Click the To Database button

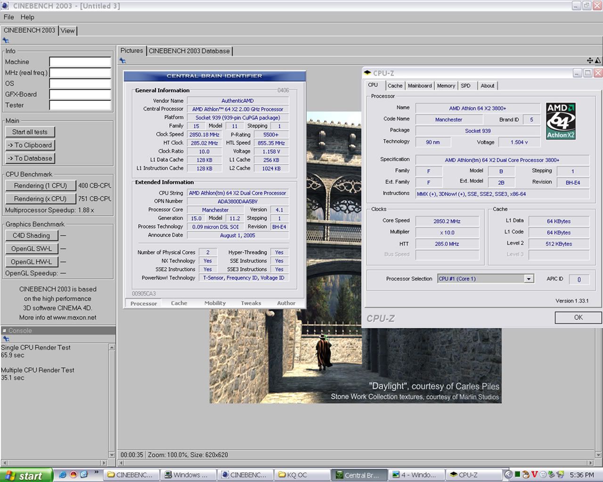(30, 158)
